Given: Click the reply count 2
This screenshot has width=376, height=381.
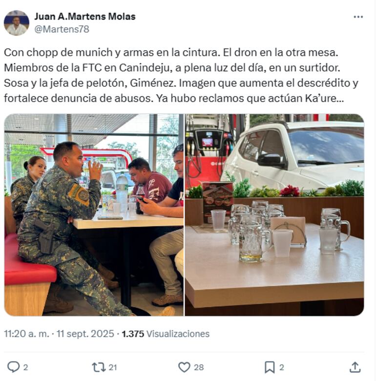Looking at the screenshot, I should pos(25,367).
